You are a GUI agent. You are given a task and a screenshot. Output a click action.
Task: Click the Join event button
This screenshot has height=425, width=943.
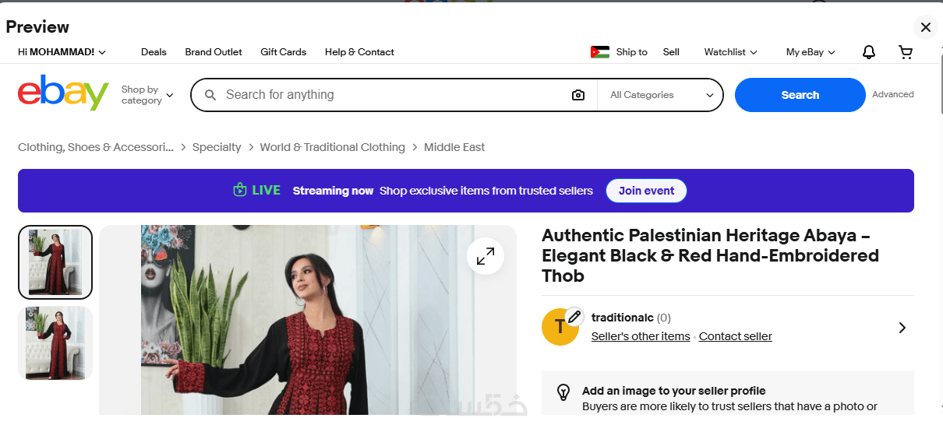[646, 191]
